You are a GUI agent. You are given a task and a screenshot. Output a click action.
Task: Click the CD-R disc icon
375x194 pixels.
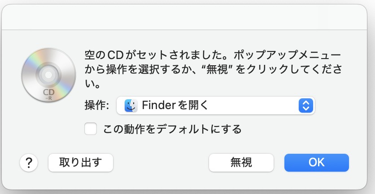[48, 75]
